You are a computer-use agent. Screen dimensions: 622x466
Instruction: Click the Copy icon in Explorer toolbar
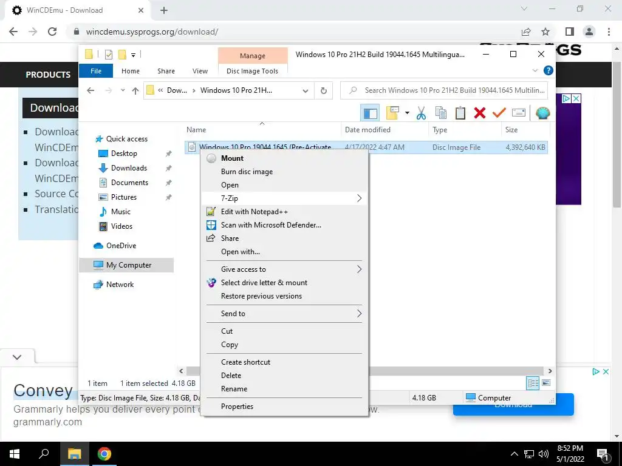click(441, 113)
